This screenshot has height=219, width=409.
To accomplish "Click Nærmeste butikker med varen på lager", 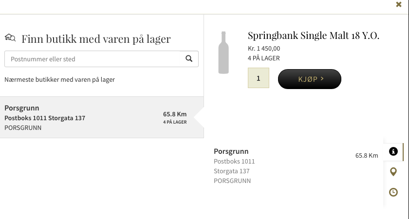I will [x=59, y=79].
